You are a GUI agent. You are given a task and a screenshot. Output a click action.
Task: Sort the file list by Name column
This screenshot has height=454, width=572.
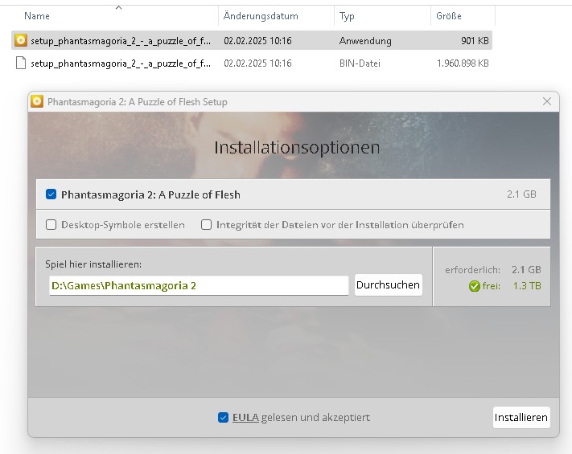point(37,16)
